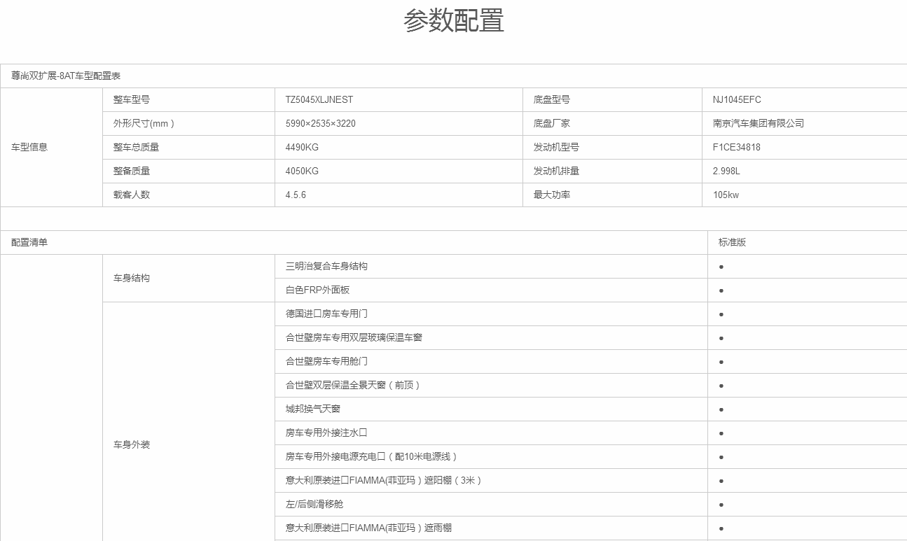Select the TZ5045XLJNEST model value
The height and width of the screenshot is (541, 907).
[319, 99]
